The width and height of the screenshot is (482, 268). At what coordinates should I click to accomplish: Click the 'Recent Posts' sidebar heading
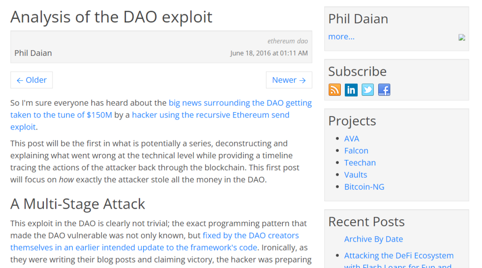[x=366, y=222]
